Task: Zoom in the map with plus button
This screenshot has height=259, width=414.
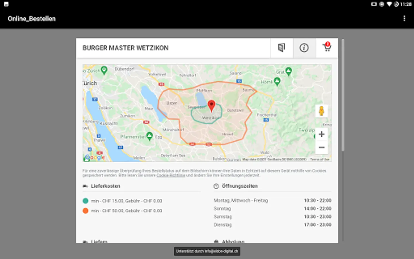Action: coord(321,134)
